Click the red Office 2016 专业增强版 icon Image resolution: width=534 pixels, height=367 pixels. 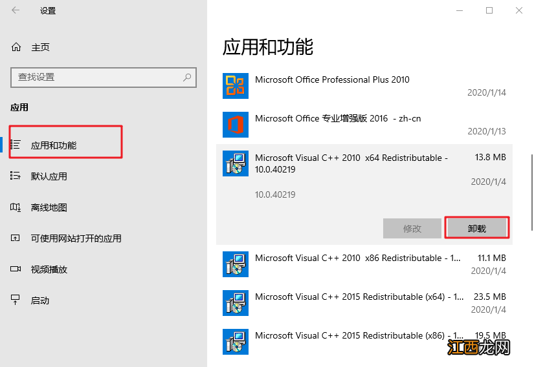point(235,125)
